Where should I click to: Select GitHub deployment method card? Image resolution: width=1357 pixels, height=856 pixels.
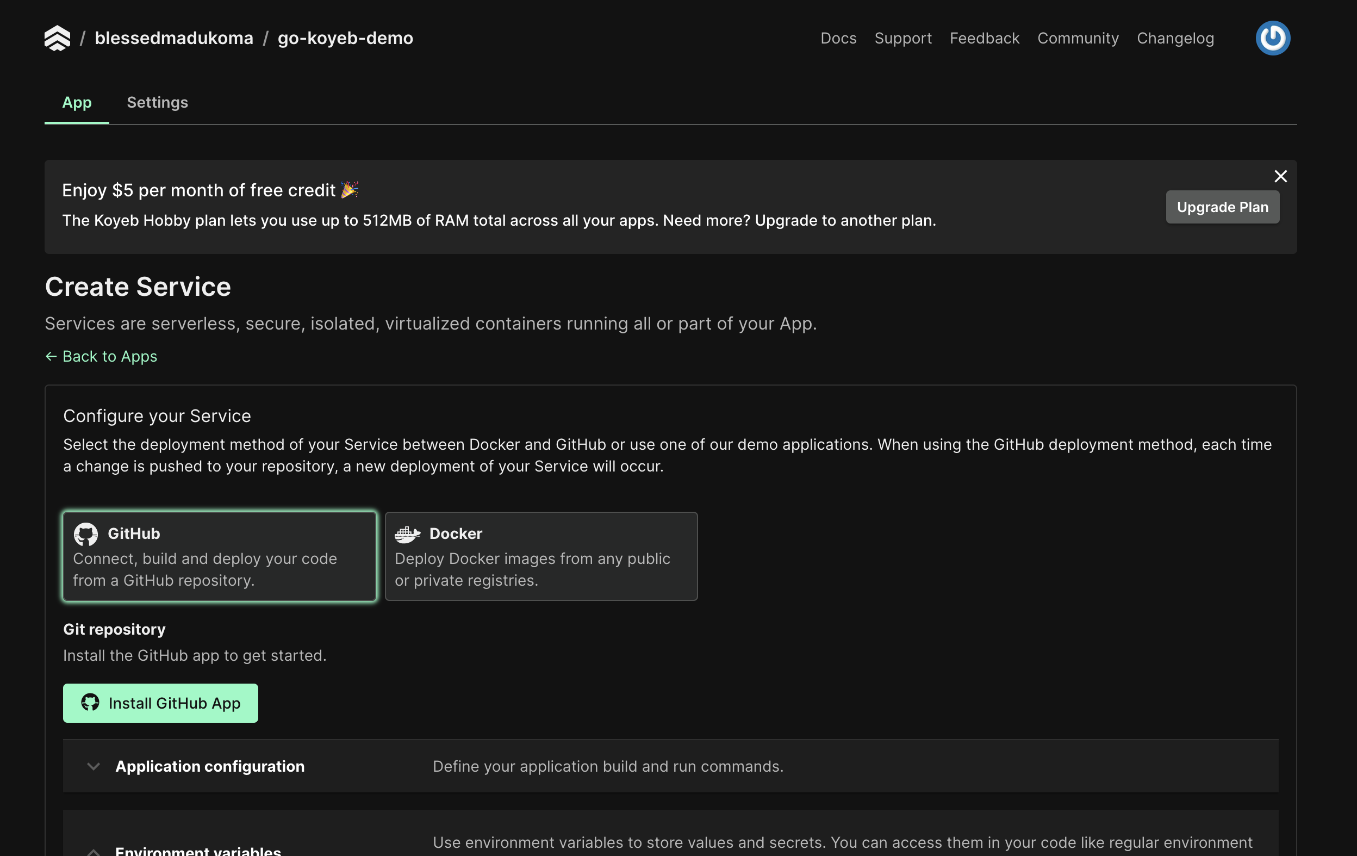pyautogui.click(x=220, y=556)
